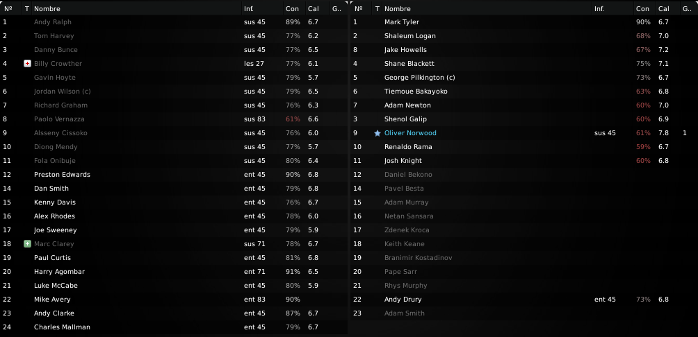Click Billy Crowther's red injury icon

tap(27, 64)
